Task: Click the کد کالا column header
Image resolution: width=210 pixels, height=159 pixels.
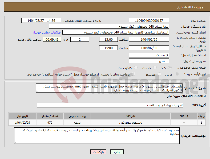Action: pyautogui.click(x=184, y=116)
